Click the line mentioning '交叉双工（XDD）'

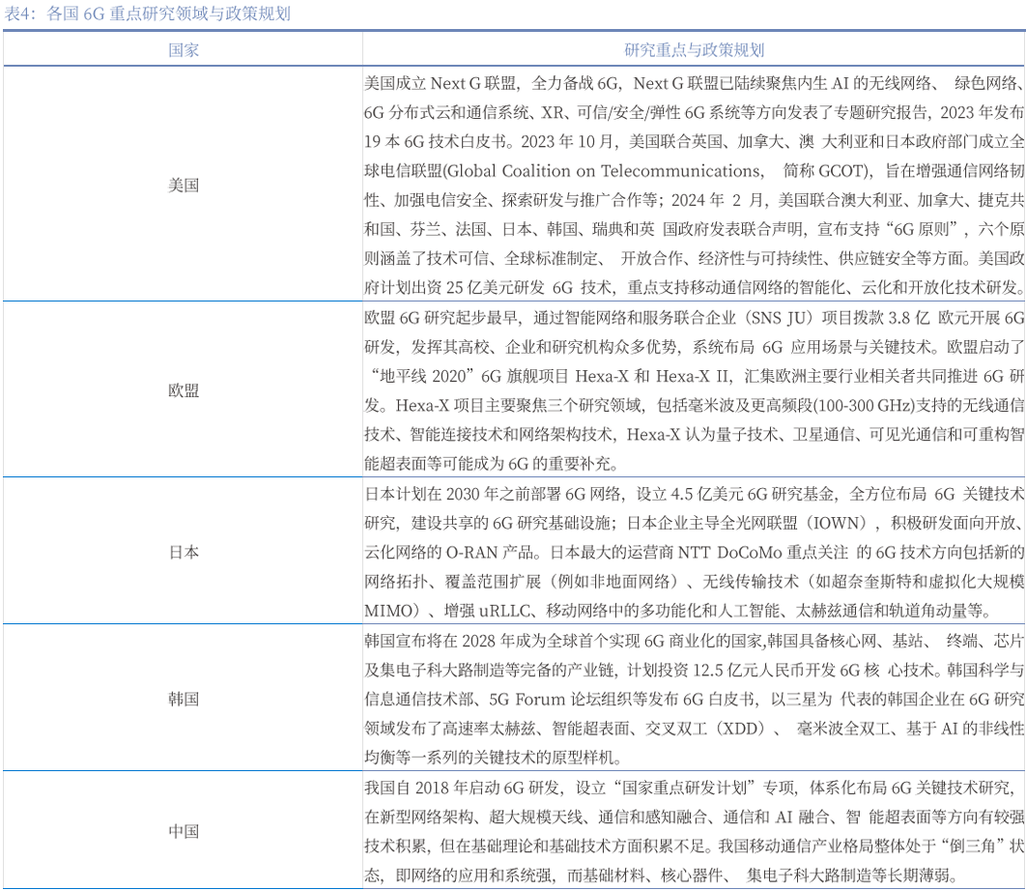pyautogui.click(x=695, y=729)
